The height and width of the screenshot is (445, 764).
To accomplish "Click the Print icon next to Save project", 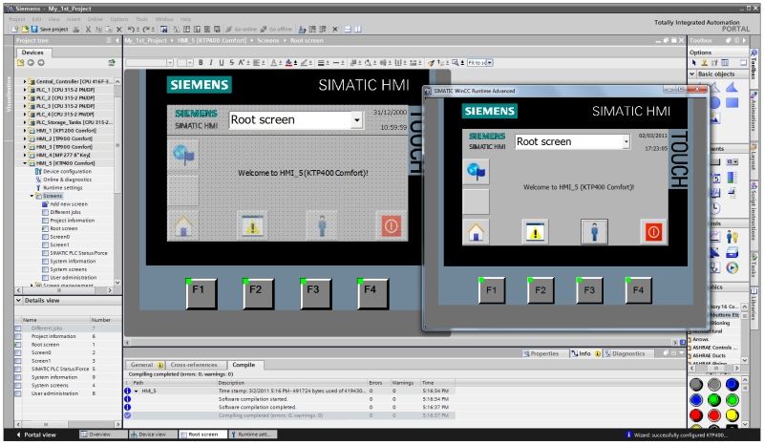I will coord(76,30).
